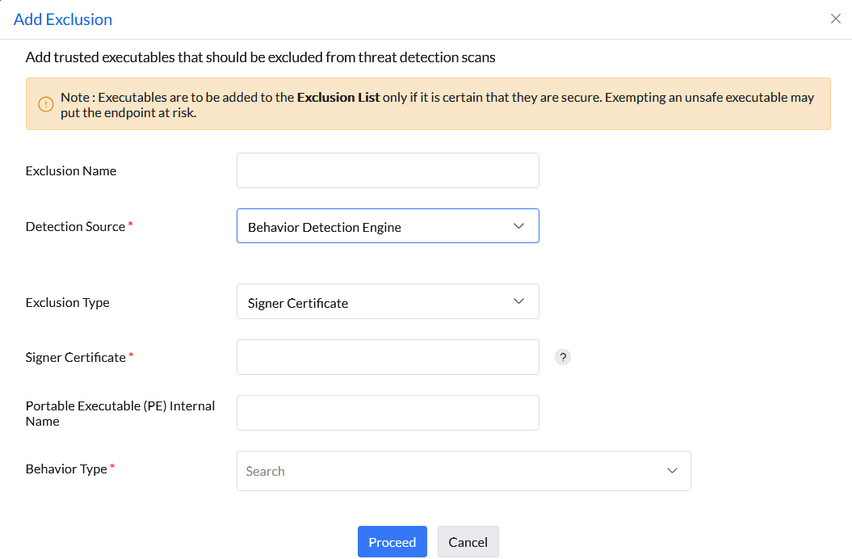
Task: Click the info icon in the warning note banner
Action: (46, 103)
